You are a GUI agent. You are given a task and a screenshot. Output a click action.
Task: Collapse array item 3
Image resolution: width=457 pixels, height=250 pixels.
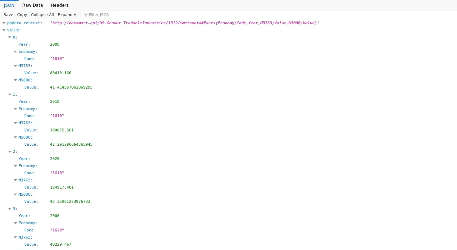click(10, 209)
